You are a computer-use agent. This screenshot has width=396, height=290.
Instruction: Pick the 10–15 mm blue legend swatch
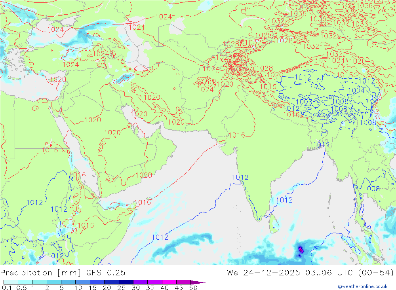point(83,282)
